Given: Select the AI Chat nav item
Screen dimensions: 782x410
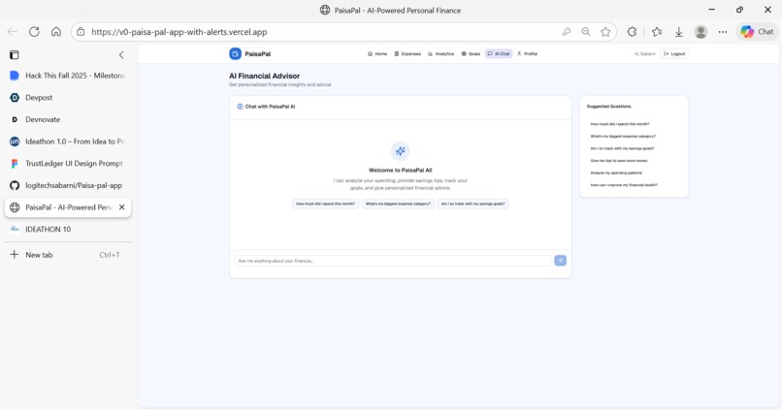Looking at the screenshot, I should [x=499, y=54].
